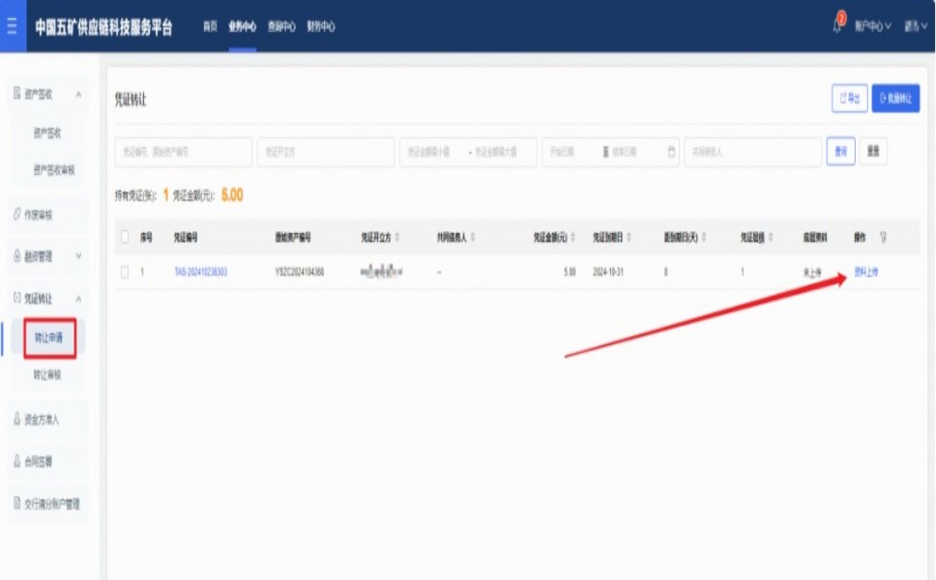The image size is (936, 580).
Task: Click sort arrows next to 凭证层级 header
Action: (x=771, y=237)
